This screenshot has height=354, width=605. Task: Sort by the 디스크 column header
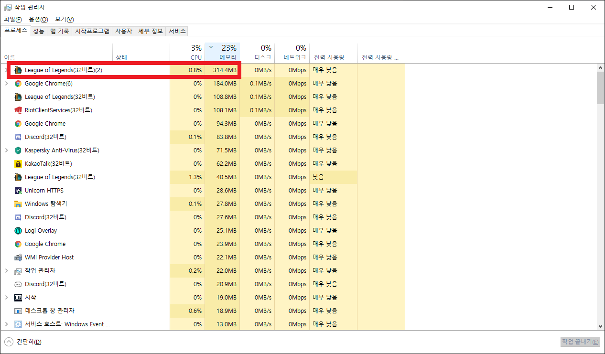pos(257,53)
